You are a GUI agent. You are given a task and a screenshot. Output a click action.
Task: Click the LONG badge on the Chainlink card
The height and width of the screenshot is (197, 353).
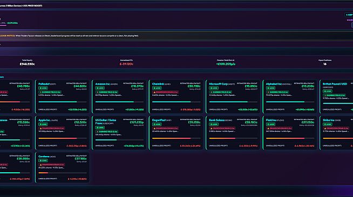[157, 88]
